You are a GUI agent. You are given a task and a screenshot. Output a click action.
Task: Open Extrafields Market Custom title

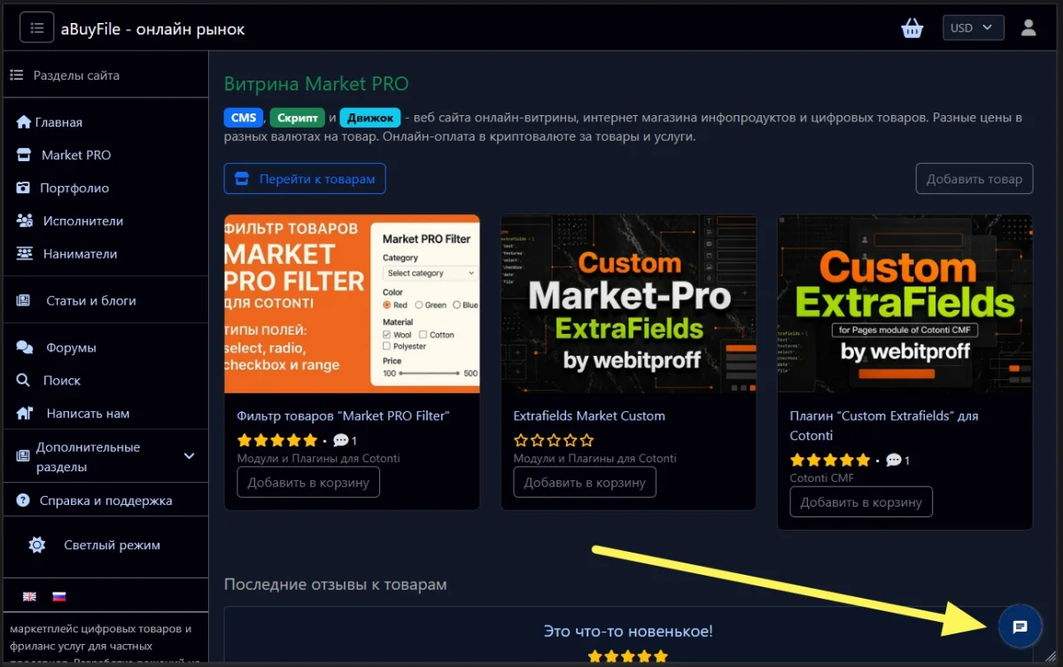point(589,415)
